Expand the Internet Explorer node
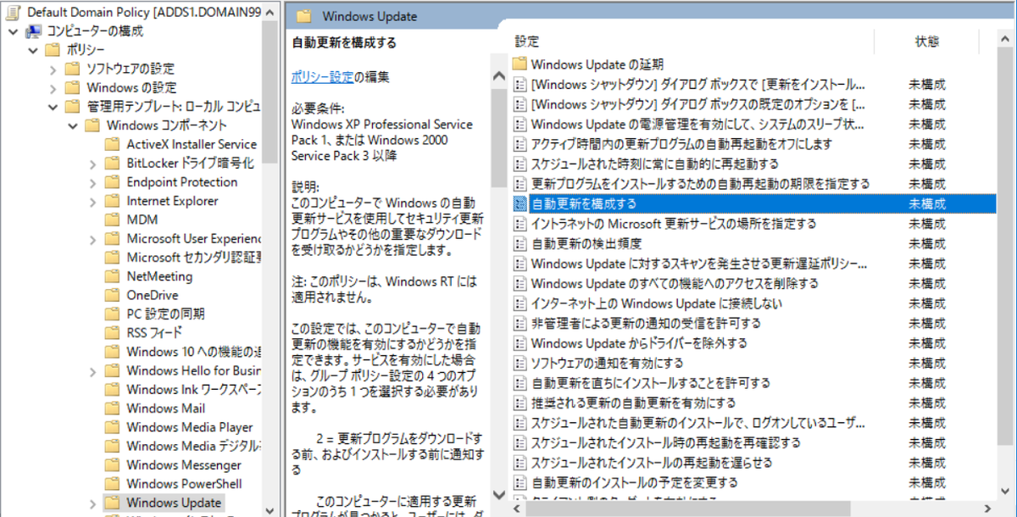Image resolution: width=1017 pixels, height=517 pixels. [92, 201]
